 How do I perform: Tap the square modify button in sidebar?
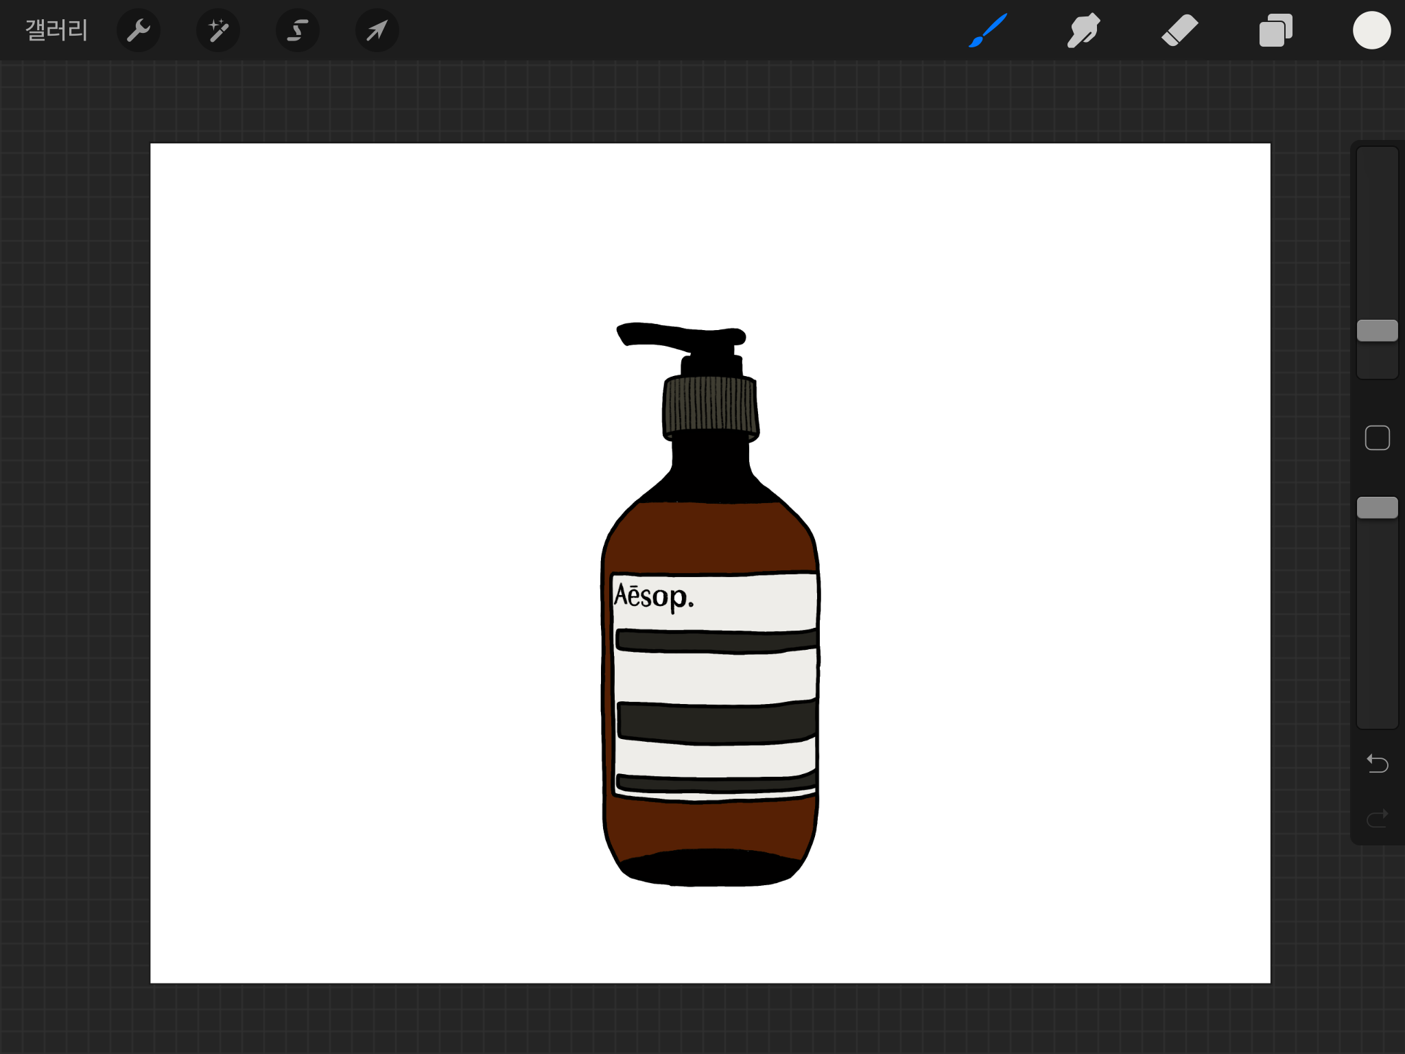point(1377,438)
